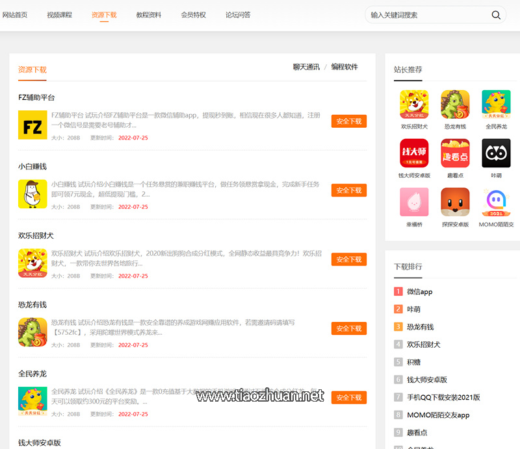Select the 探探安卓版 fox icon

[x=455, y=202]
